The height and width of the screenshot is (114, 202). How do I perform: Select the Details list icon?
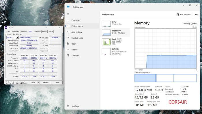(68, 49)
